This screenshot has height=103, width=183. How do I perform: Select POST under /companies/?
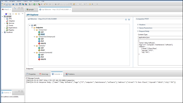43,34
